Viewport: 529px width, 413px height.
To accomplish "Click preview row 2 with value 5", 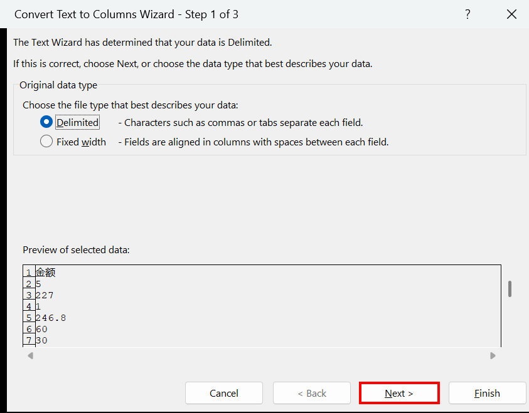I will (39, 284).
